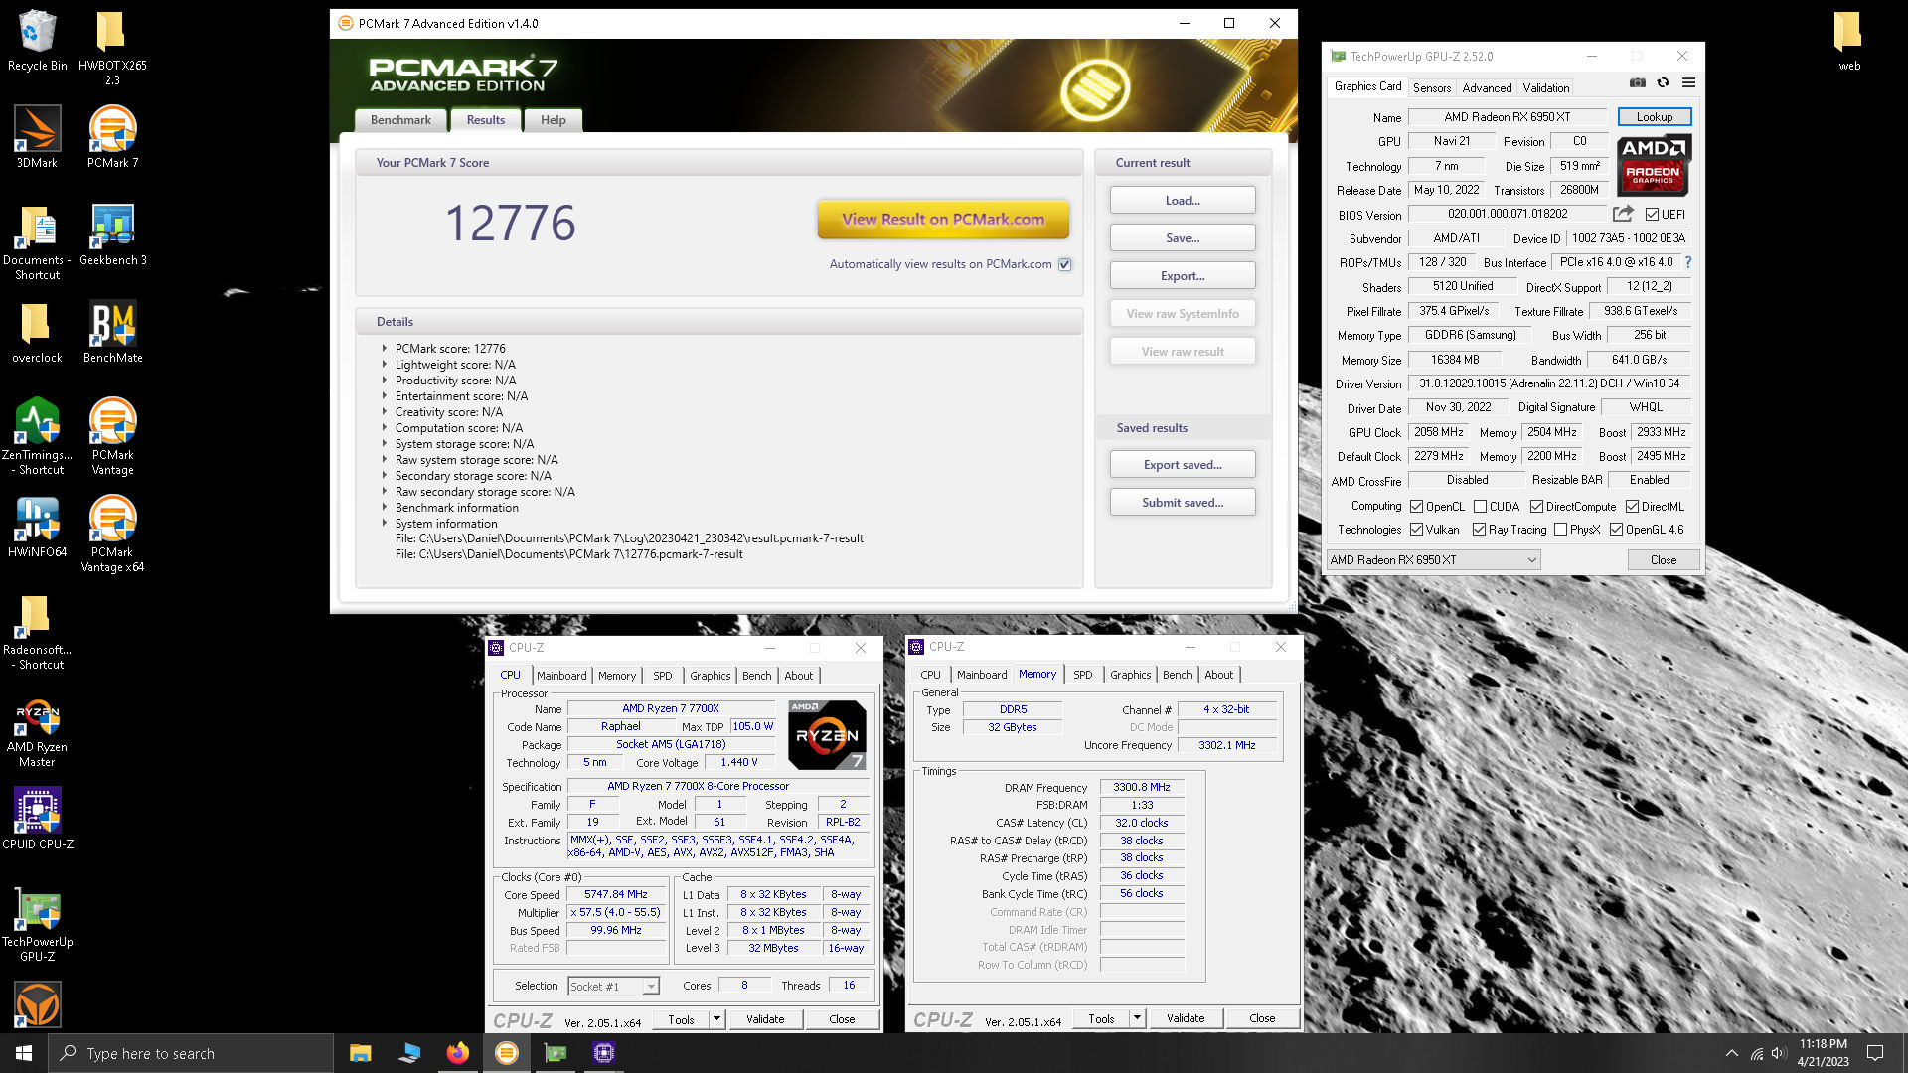Click the Submit saved... button

pyautogui.click(x=1183, y=503)
